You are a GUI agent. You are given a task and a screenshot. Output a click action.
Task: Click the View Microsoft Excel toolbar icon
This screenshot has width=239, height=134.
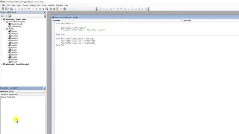coord(3,9)
